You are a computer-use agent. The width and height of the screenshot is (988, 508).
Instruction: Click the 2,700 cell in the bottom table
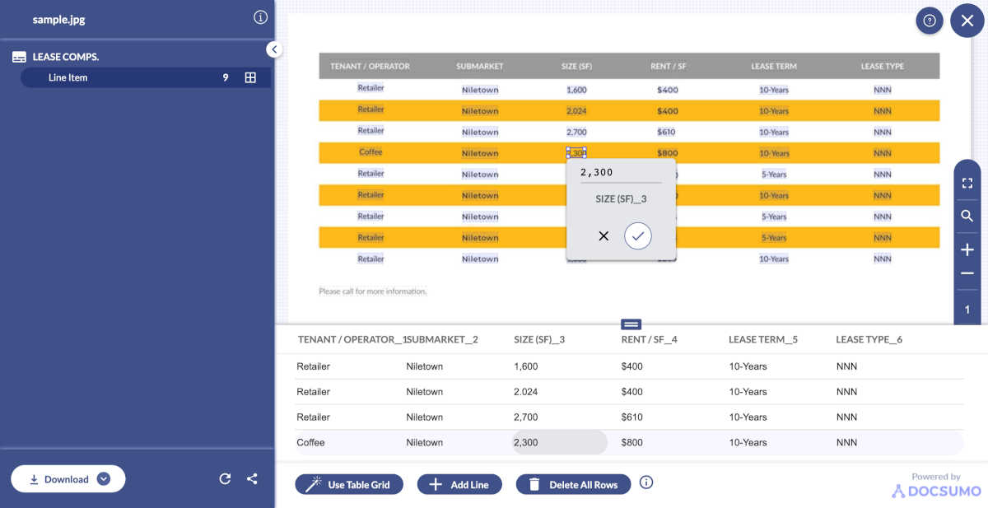(x=525, y=417)
